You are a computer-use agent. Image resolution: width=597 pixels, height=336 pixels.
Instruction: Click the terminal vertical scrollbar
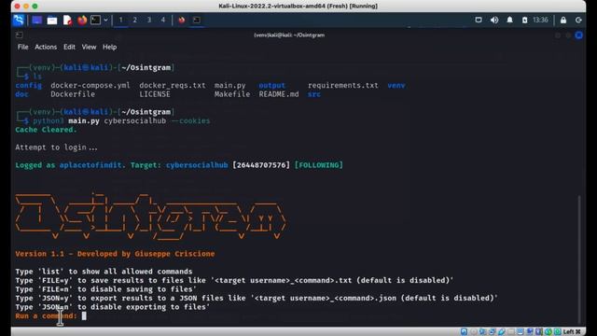(579, 259)
